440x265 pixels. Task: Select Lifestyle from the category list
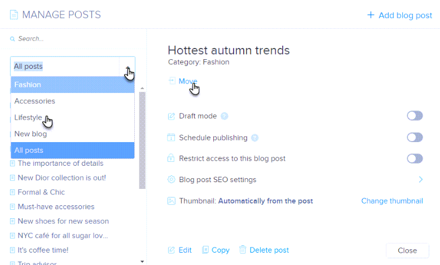pyautogui.click(x=28, y=117)
